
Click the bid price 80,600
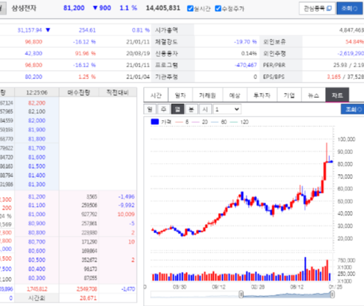tap(37, 250)
